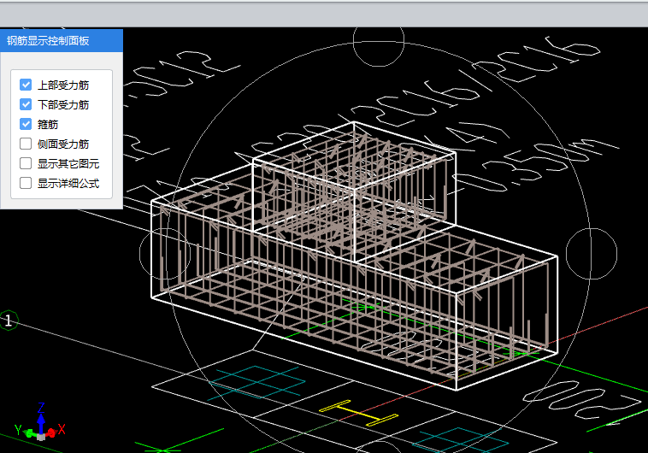The width and height of the screenshot is (648, 453).
Task: Click the left orbit handle circle
Action: pyautogui.click(x=165, y=253)
